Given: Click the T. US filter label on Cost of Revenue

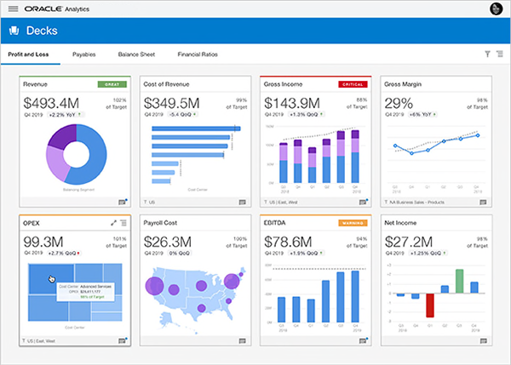Looking at the screenshot, I should (149, 202).
